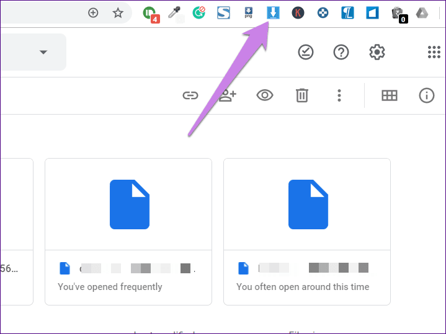This screenshot has height=334, width=446.
Task: Open the Google apps grid launcher
Action: click(434, 52)
